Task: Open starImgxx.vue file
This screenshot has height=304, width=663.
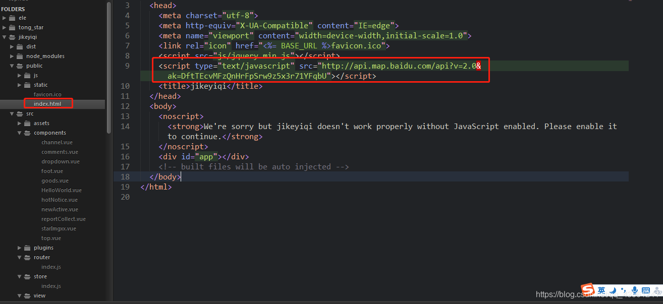Action: click(59, 228)
